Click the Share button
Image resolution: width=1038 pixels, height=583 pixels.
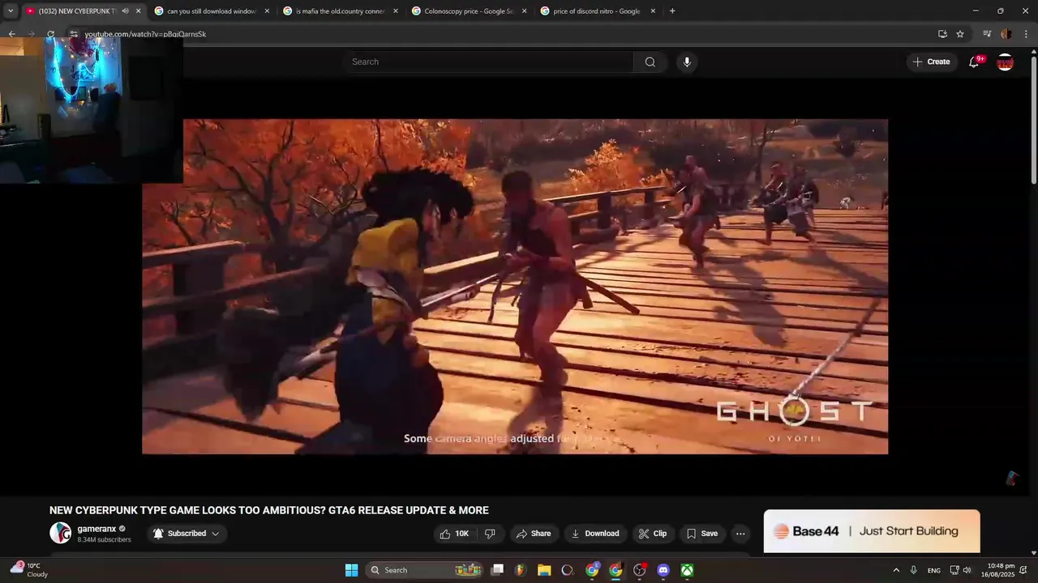click(x=534, y=534)
